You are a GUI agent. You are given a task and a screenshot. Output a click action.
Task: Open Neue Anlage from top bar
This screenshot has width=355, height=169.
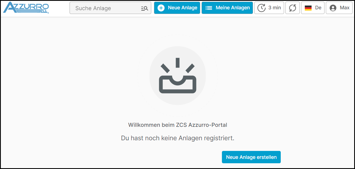click(177, 8)
